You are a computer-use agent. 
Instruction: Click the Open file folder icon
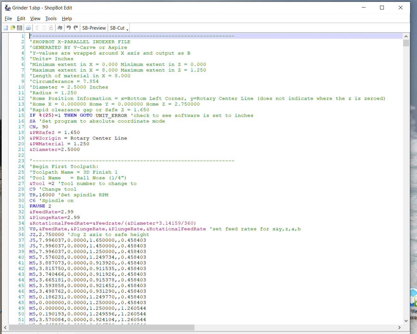[13, 28]
